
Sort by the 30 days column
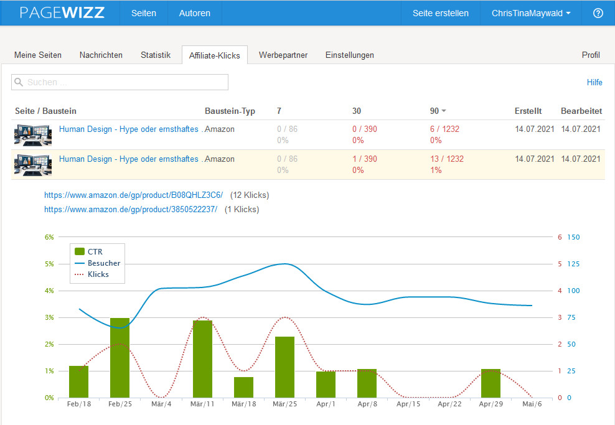[x=357, y=111]
